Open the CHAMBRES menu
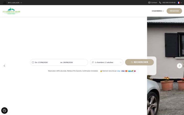Image resolution: width=184 pixels, height=115 pixels. [x=158, y=11]
